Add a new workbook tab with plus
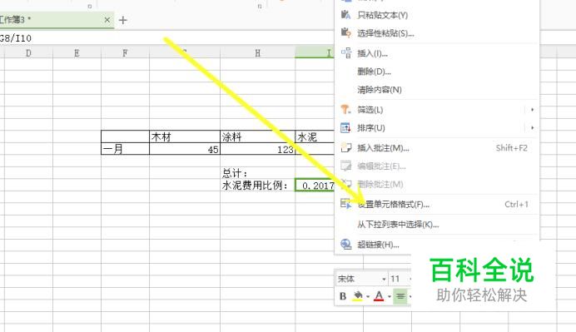 tap(123, 20)
